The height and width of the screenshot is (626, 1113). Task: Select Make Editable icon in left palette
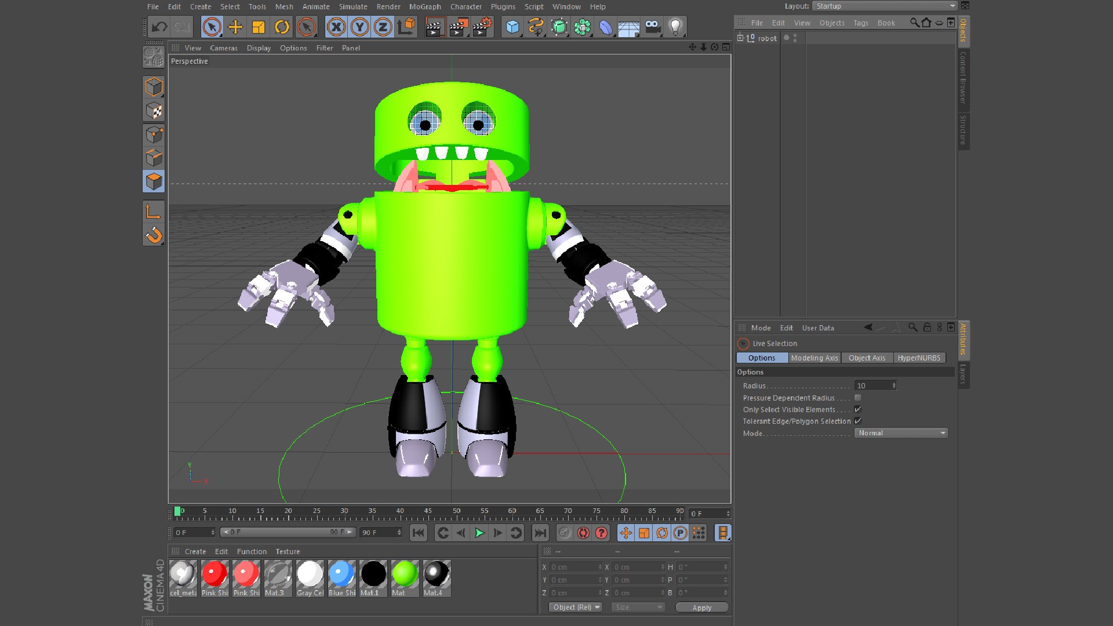[x=154, y=57]
